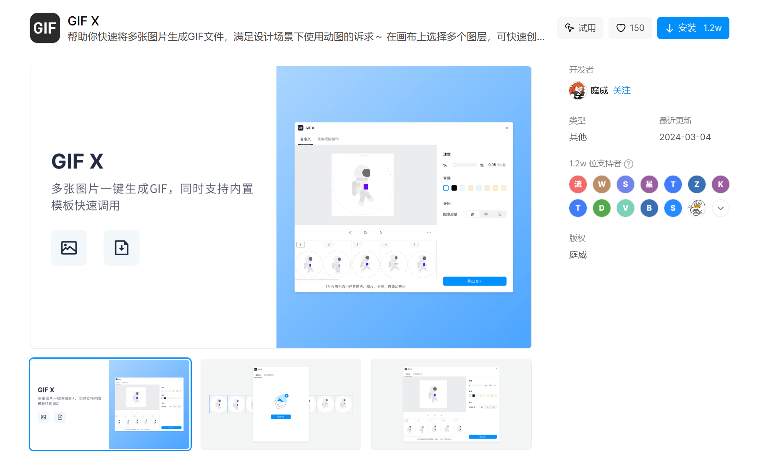Click the 试用 trial button
759x455 pixels.
point(580,28)
